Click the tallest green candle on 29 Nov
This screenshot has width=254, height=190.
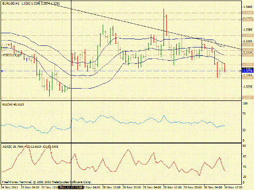164,26
